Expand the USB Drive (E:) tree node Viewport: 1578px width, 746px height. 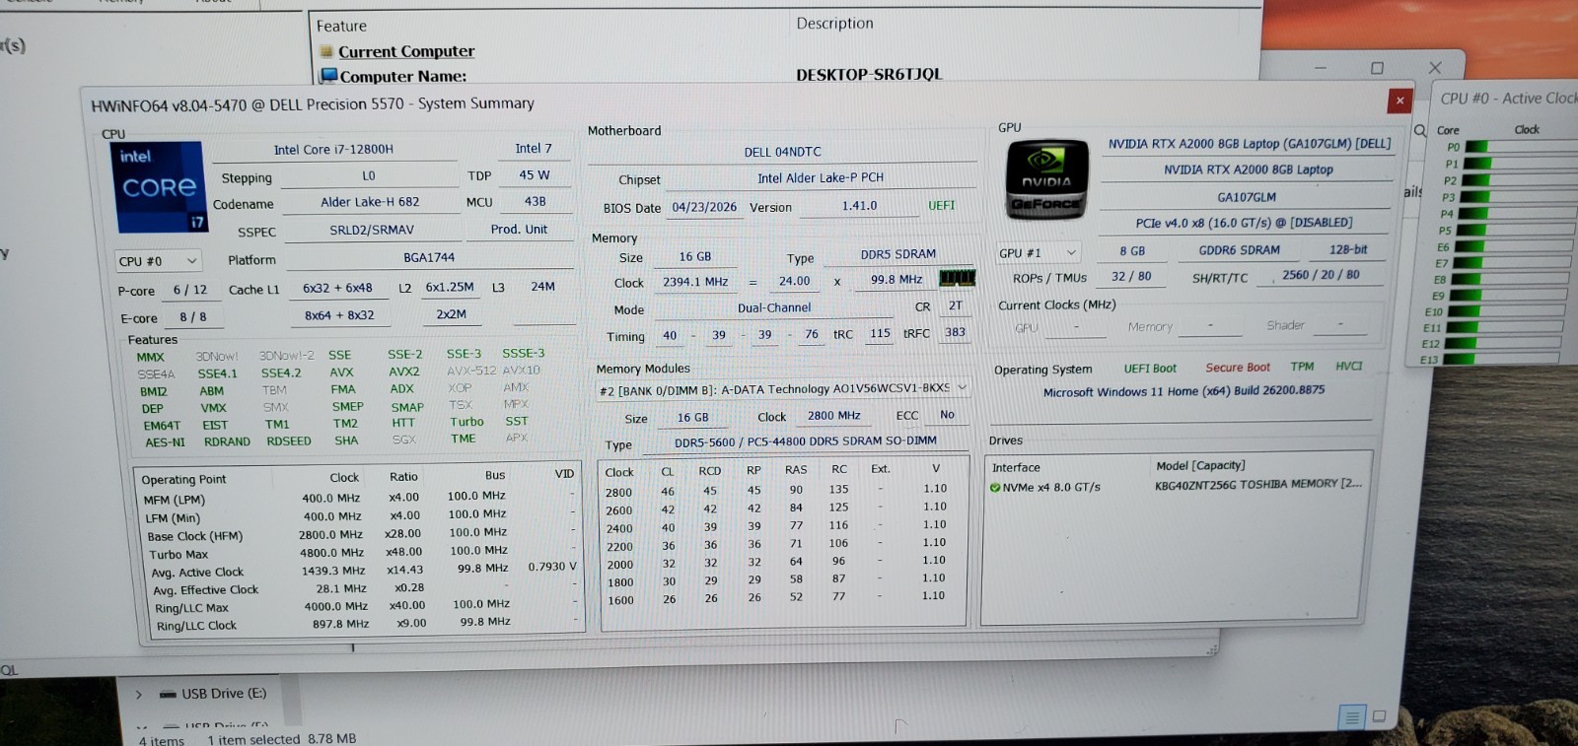click(139, 695)
